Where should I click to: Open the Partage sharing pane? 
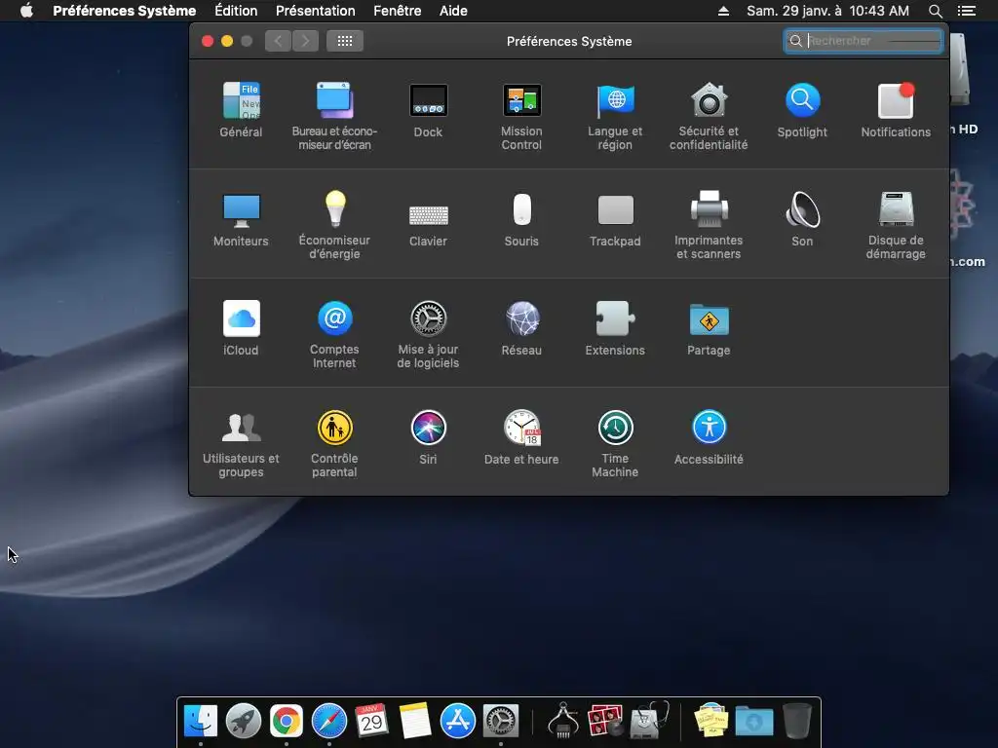(x=709, y=328)
